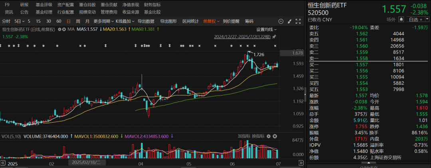Click 区间统计 range statistics button
The width and height of the screenshot is (431, 168).
click(x=190, y=21)
